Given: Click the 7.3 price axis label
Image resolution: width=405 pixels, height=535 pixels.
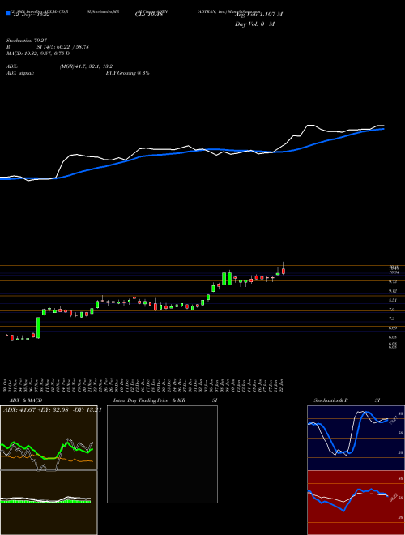Looking at the screenshot, I should click(x=392, y=319).
